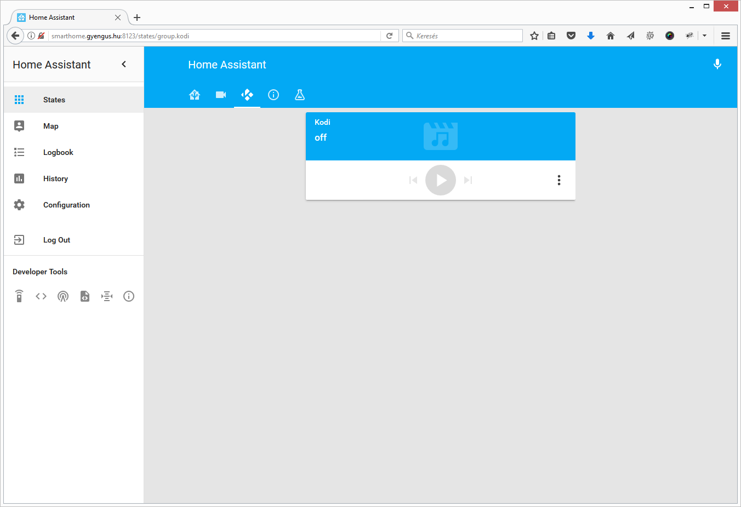Open the home view tab icon
This screenshot has width=741, height=507.
pos(195,95)
